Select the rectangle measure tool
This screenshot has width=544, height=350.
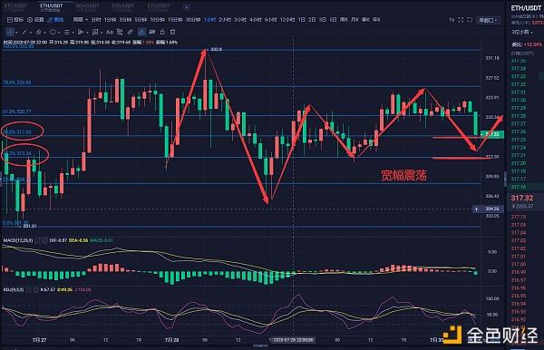point(95,33)
